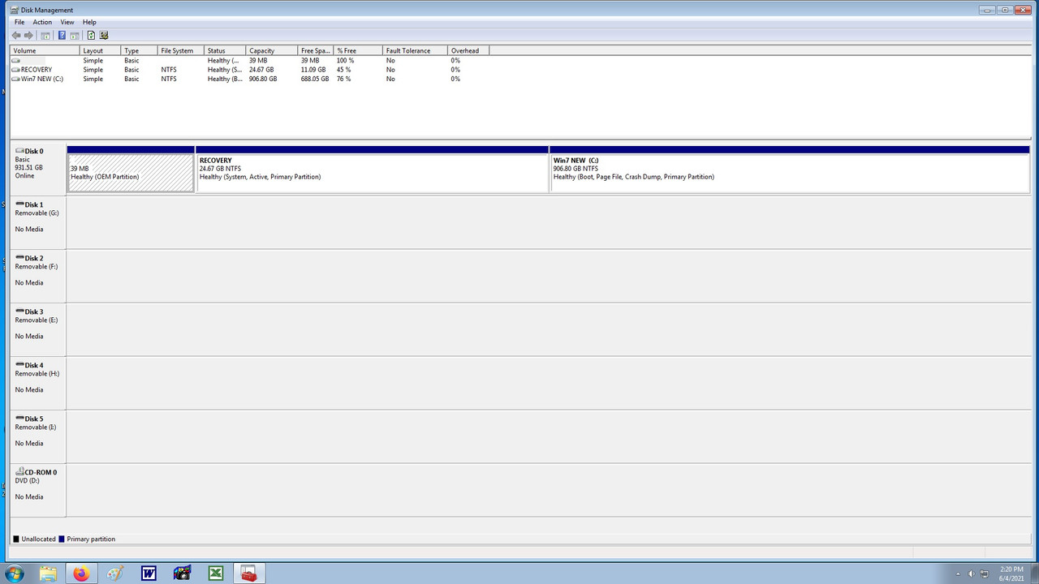Viewport: 1039px width, 584px height.
Task: Open Microsoft Excel from the taskbar
Action: [215, 573]
